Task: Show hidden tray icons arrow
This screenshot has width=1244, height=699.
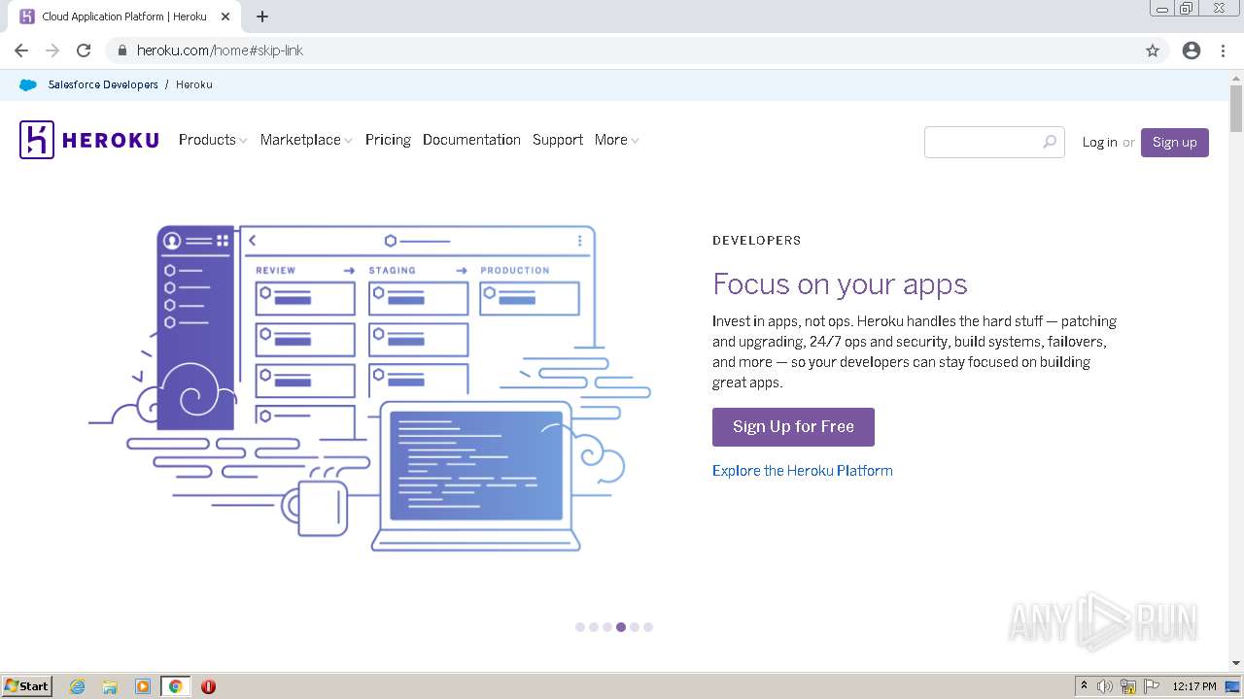Action: tap(1084, 686)
